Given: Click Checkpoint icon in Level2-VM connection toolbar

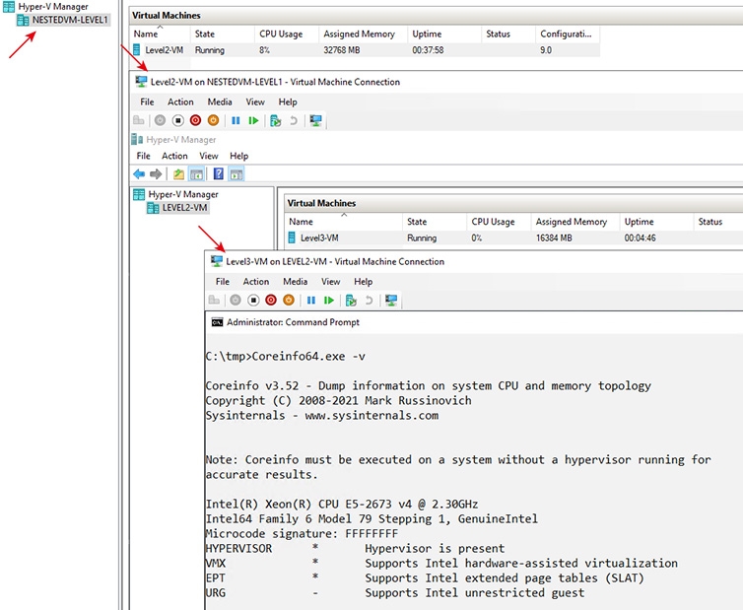Looking at the screenshot, I should pos(275,120).
